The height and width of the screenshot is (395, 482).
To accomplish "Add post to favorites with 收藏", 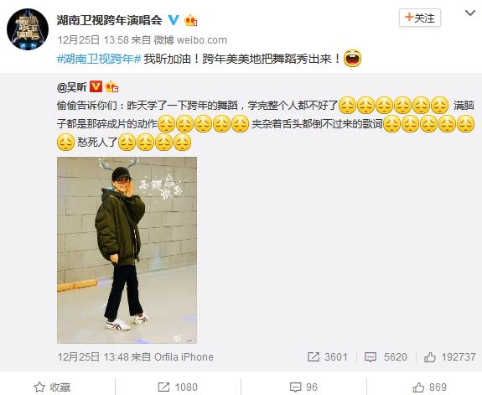I will [52, 387].
